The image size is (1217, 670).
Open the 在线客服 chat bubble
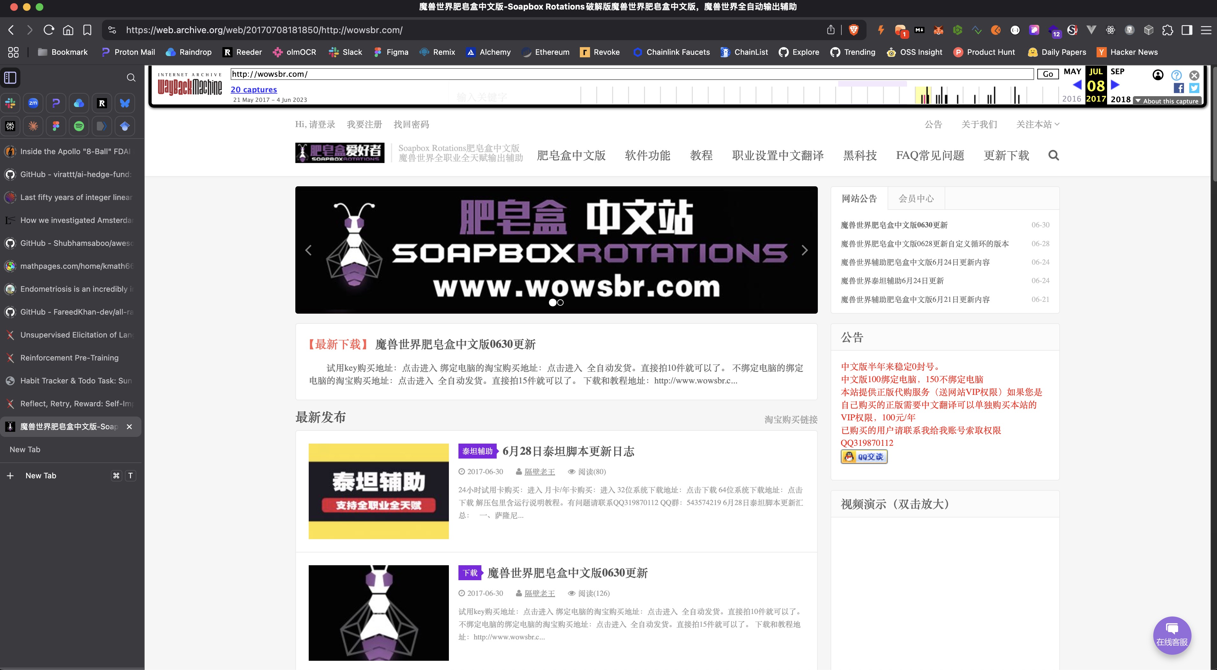1172,636
